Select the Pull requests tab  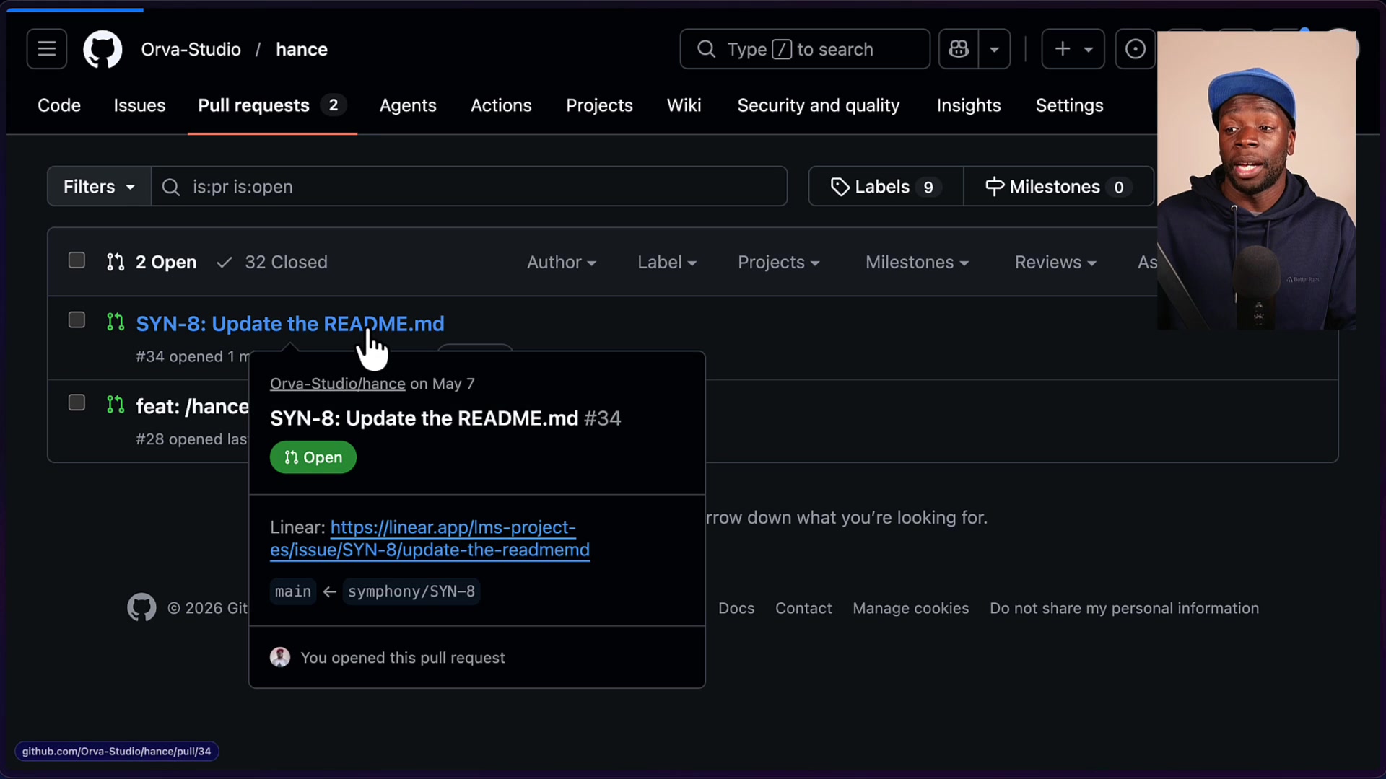coord(272,105)
